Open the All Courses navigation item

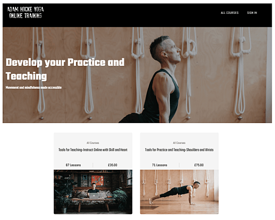pyautogui.click(x=230, y=13)
